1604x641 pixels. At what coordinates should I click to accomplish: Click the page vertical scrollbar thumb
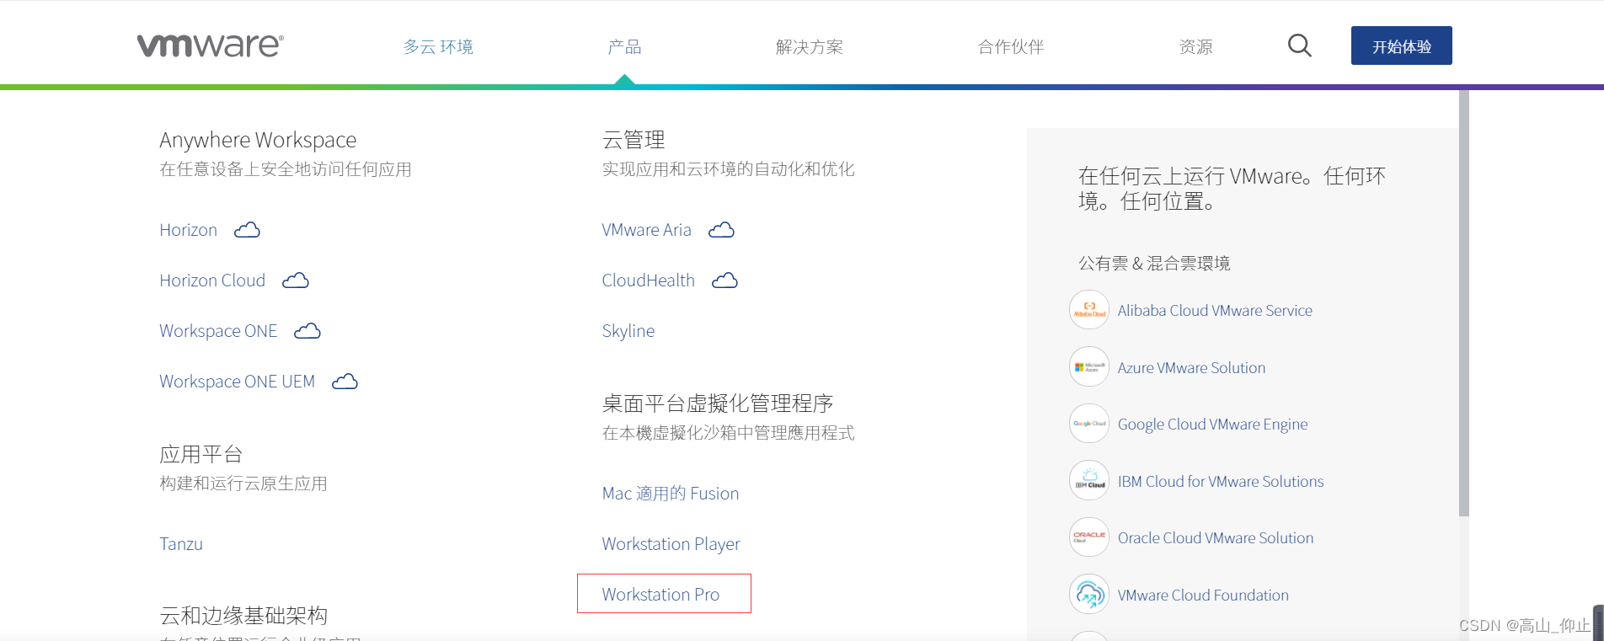point(1464,303)
